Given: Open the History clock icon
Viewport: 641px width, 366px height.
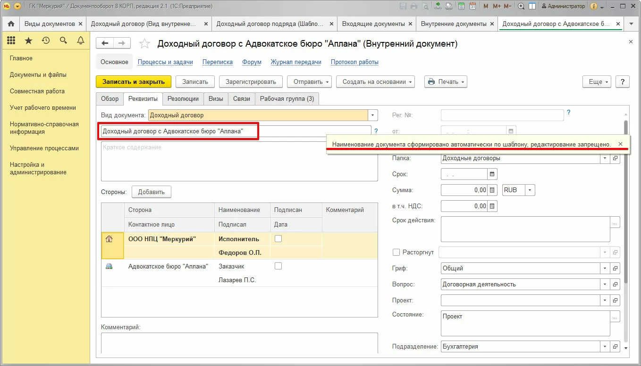Looking at the screenshot, I should pyautogui.click(x=46, y=41).
